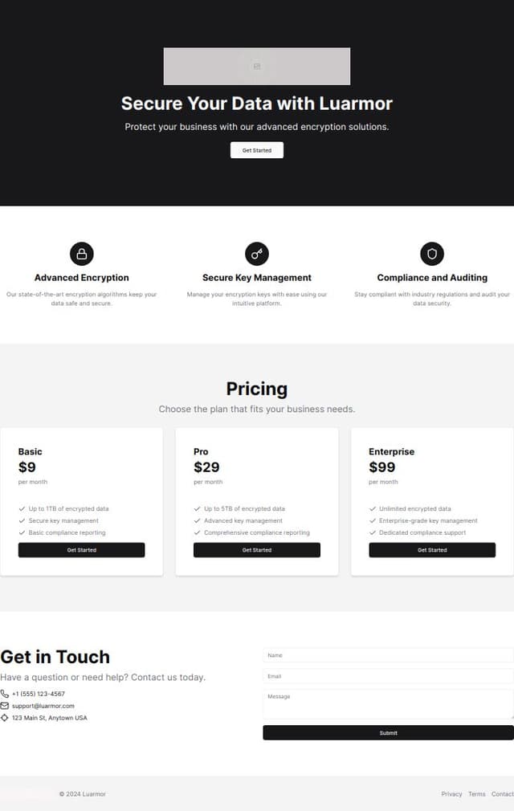514x811 pixels.
Task: Click the shield icon above Compliance and Auditing
Action: (x=432, y=254)
